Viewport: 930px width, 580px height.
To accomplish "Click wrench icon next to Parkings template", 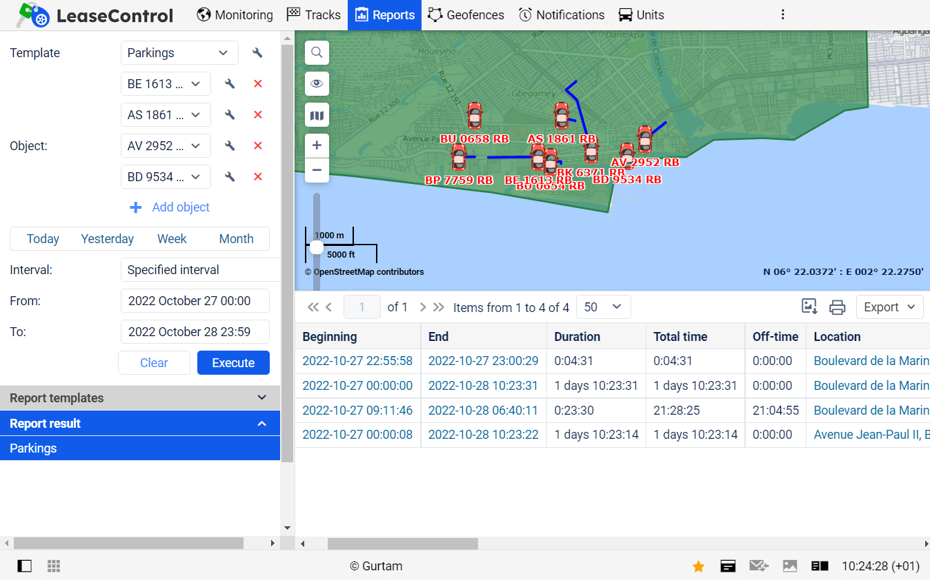I will tap(257, 53).
